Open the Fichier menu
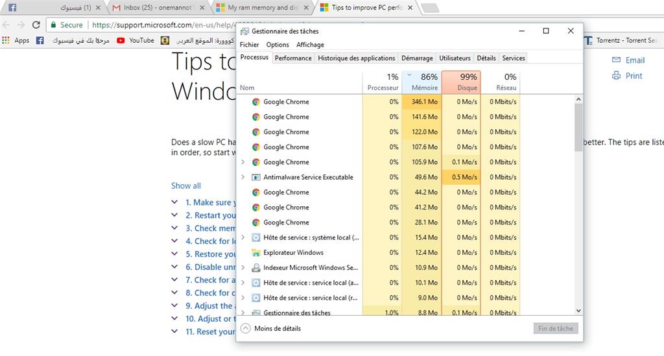The width and height of the screenshot is (664, 356). tap(249, 45)
